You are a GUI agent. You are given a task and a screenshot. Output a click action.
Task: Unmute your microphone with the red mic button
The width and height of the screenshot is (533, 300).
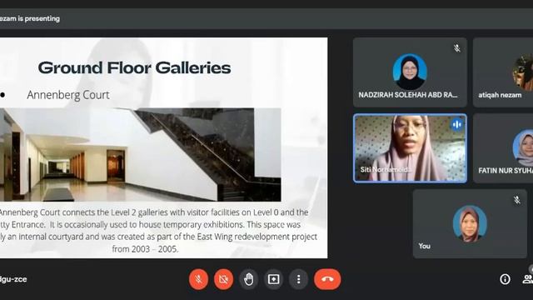pos(198,279)
